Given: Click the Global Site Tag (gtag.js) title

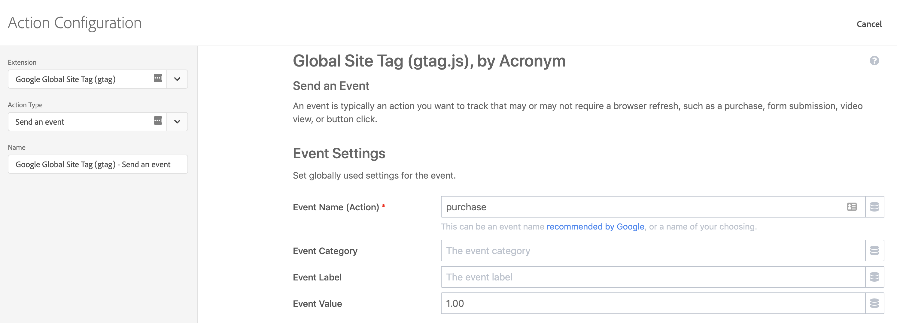Looking at the screenshot, I should click(x=429, y=61).
